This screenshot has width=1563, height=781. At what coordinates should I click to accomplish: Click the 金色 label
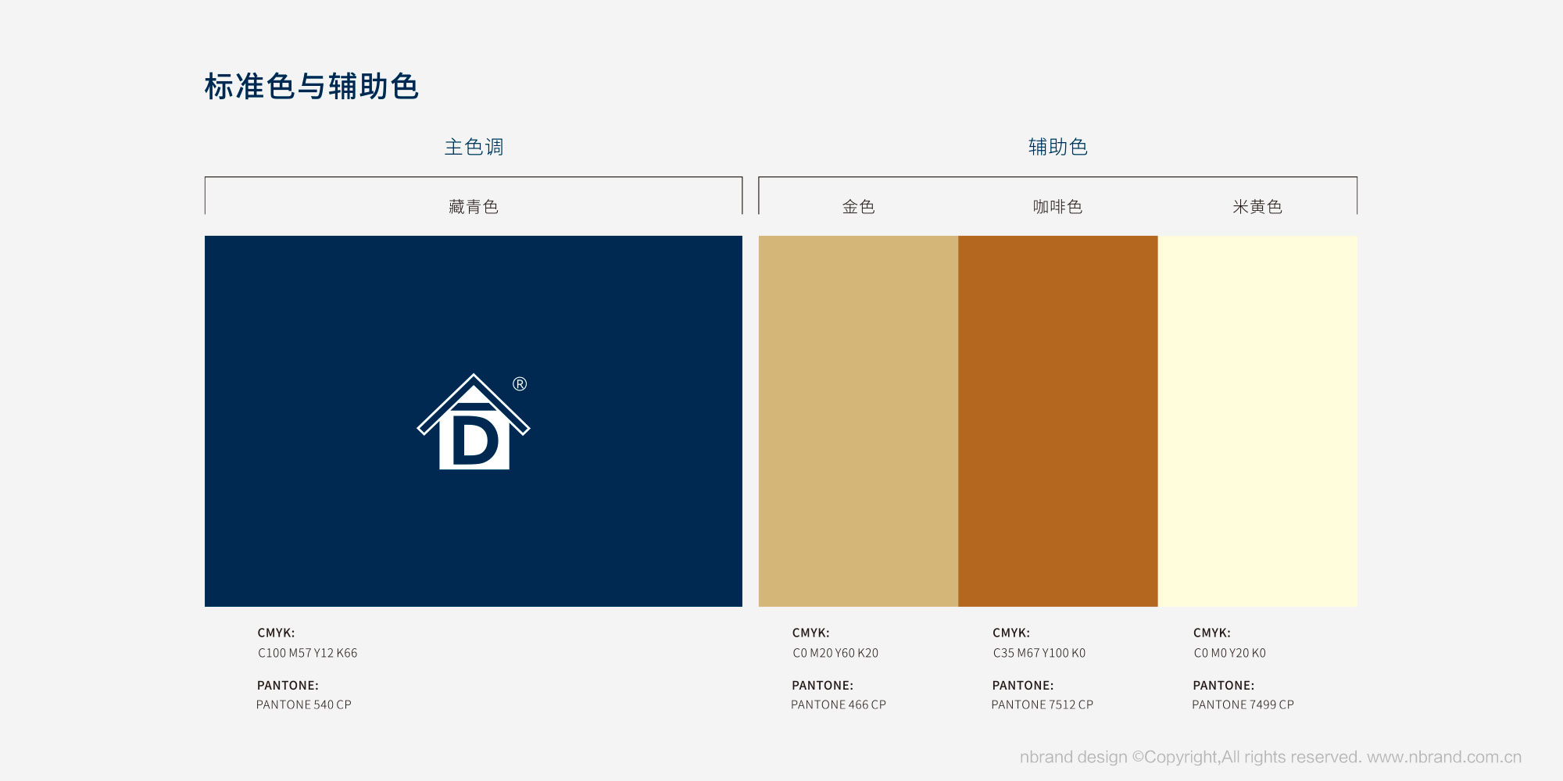[x=858, y=207]
